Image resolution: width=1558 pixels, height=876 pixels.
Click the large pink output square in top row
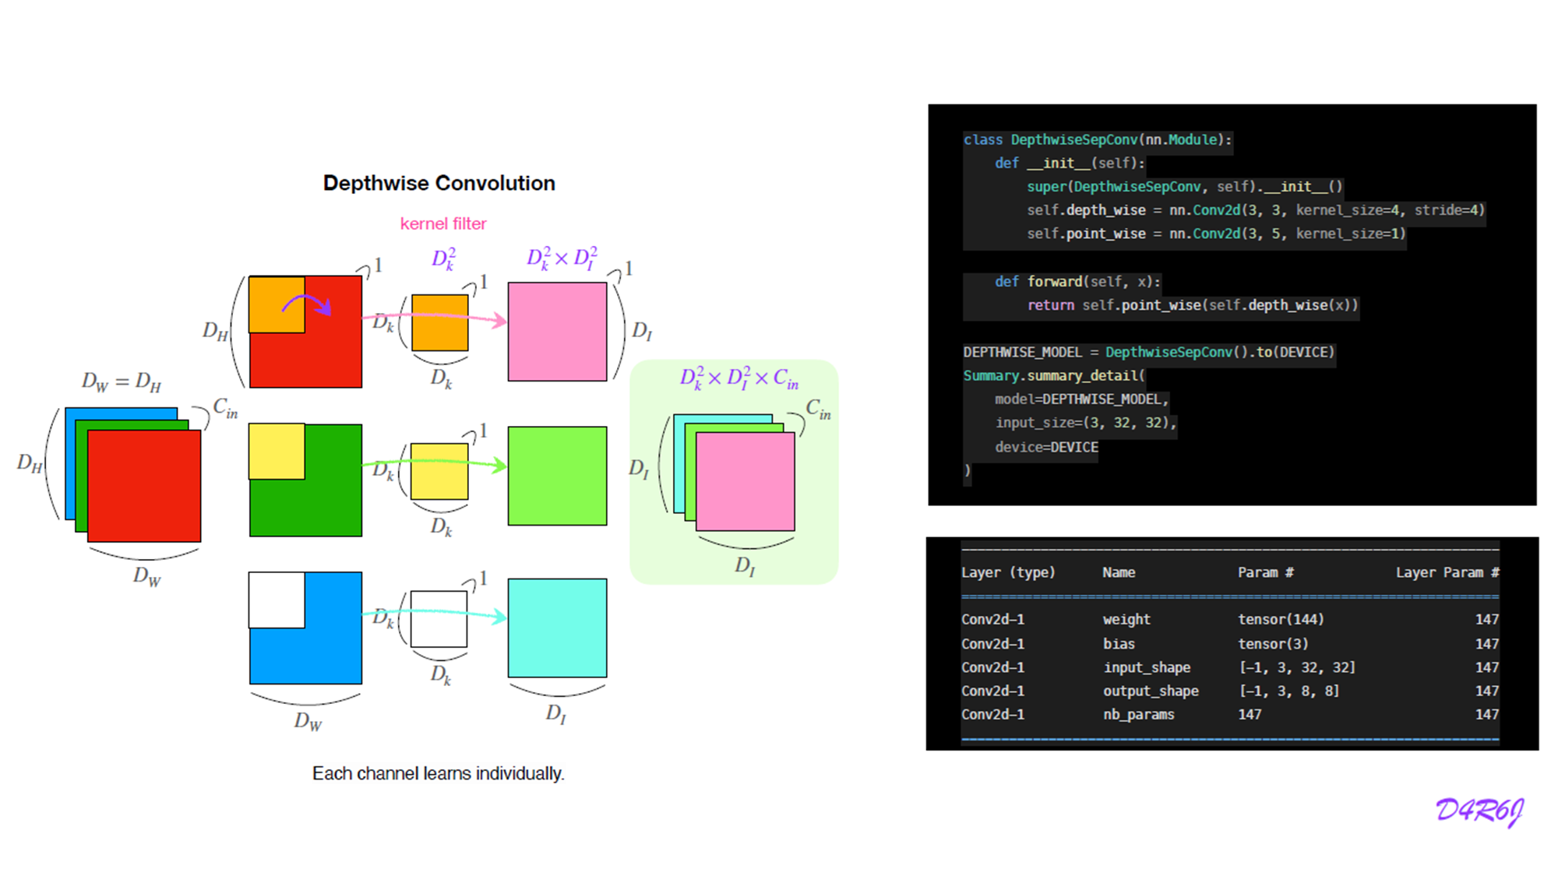pyautogui.click(x=557, y=332)
